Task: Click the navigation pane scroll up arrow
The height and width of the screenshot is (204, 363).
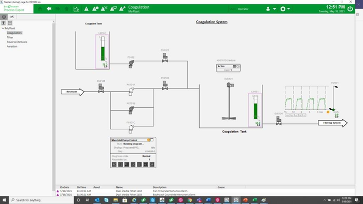Action: (54, 22)
